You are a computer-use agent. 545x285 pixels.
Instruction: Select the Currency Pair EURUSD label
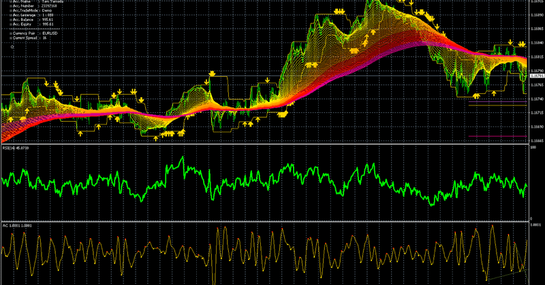click(x=33, y=33)
